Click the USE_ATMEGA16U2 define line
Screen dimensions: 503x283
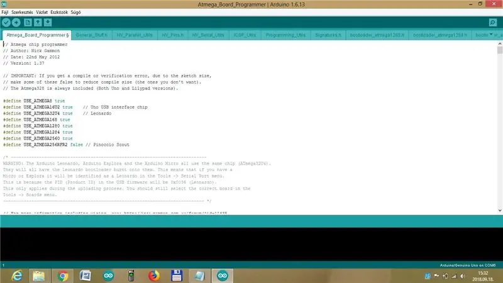coord(75,107)
